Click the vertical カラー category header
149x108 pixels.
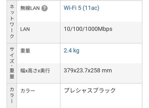click(12, 96)
